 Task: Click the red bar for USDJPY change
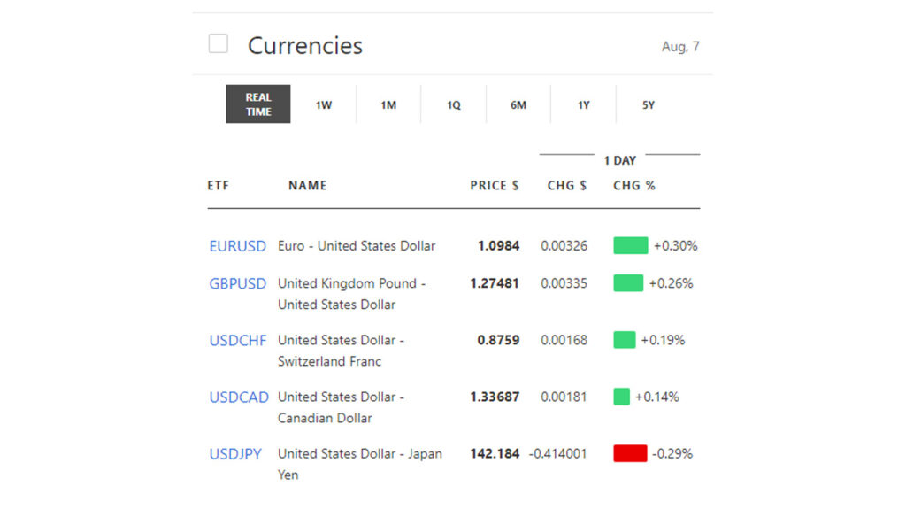630,454
